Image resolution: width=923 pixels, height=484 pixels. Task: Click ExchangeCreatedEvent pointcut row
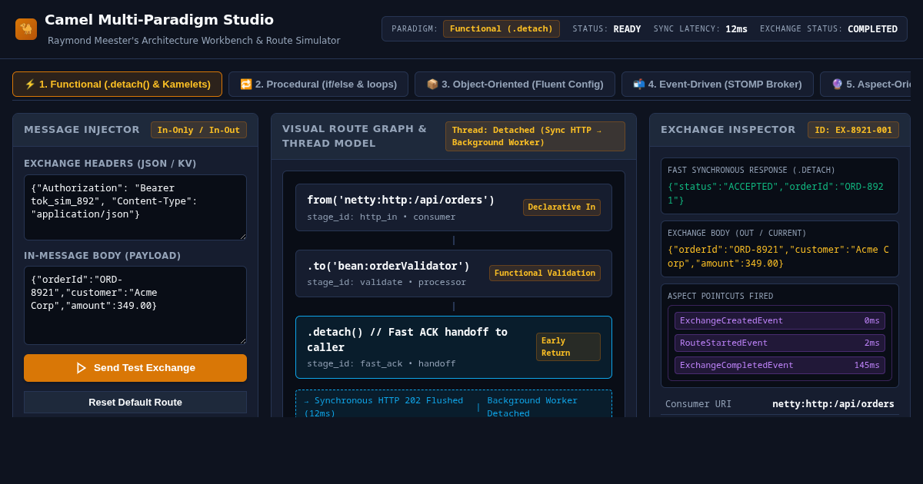click(780, 321)
